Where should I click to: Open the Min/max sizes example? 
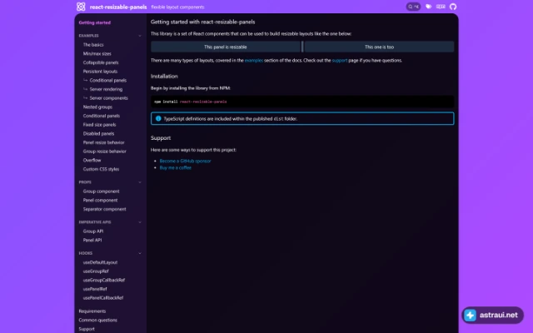(x=97, y=53)
